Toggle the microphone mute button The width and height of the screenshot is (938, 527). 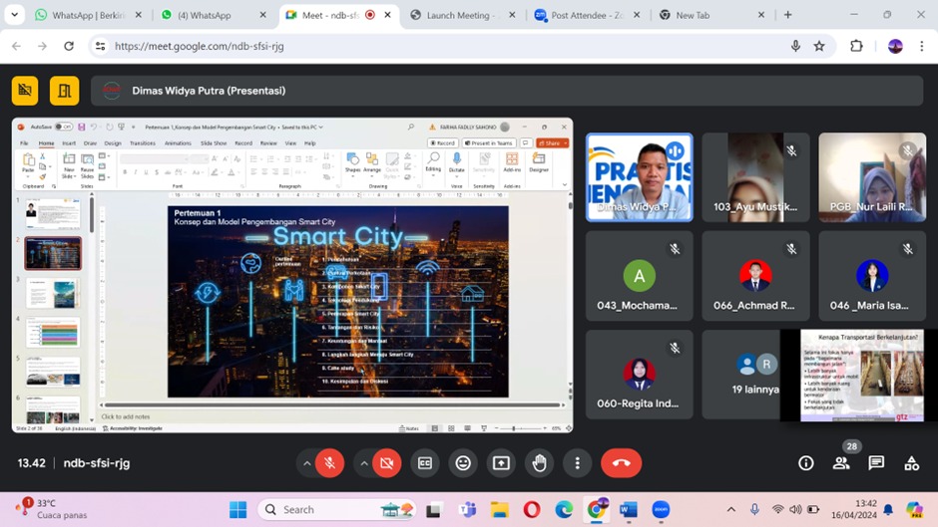tap(329, 463)
